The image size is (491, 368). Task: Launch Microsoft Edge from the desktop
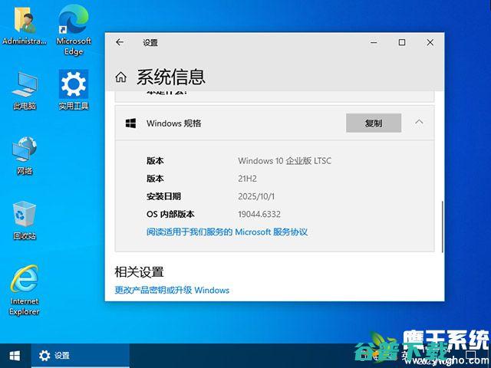tap(74, 31)
